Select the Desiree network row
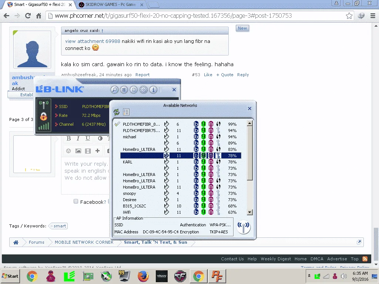379x284 pixels. (x=181, y=200)
